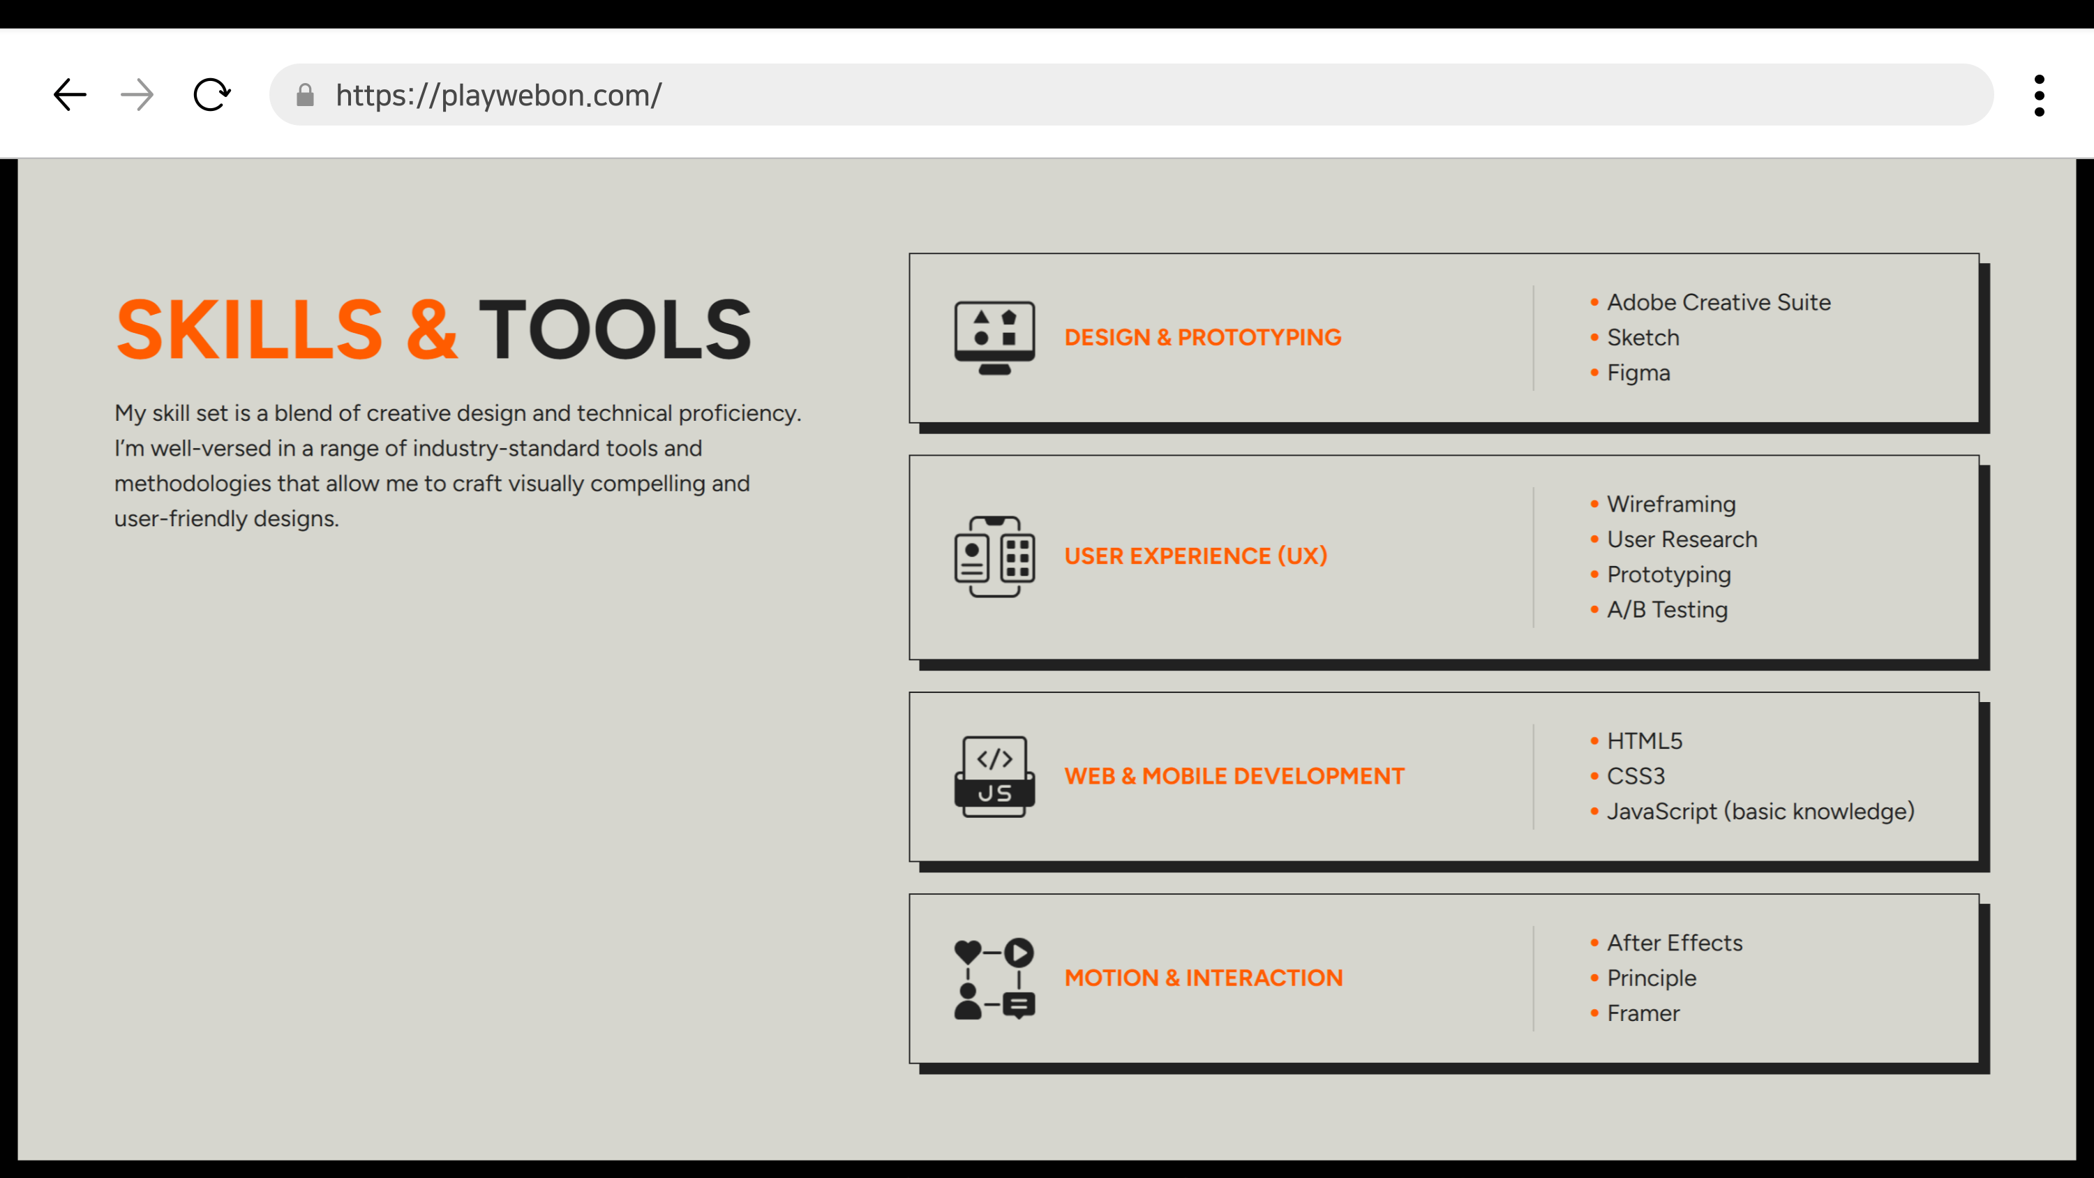2094x1178 pixels.
Task: Click JavaScript (basic knowledge) item
Action: (x=1760, y=812)
